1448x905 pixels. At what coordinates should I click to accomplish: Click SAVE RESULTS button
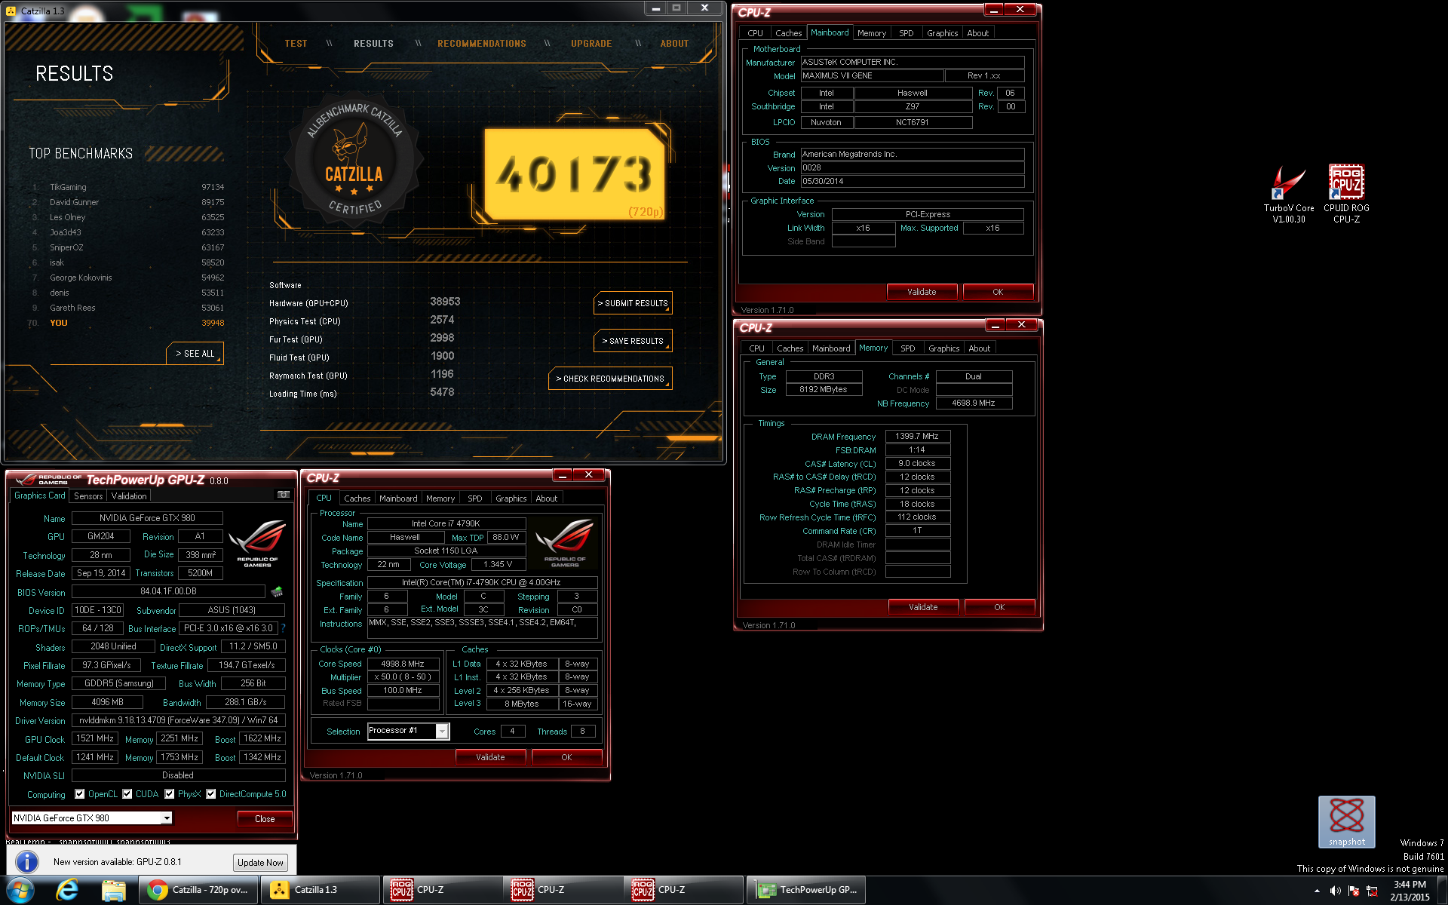click(633, 341)
